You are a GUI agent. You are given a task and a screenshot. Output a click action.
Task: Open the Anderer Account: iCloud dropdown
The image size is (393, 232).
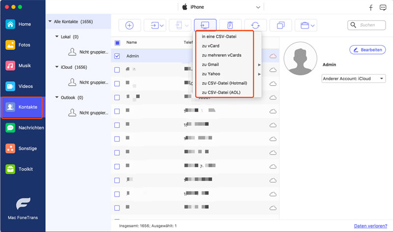353,79
